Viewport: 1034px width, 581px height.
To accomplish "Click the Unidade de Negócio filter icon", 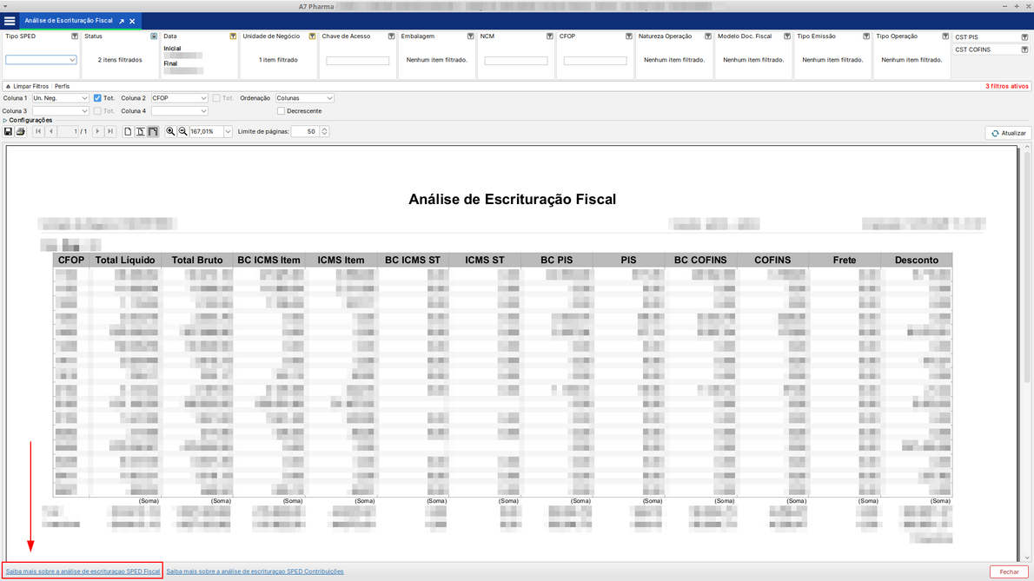I will tap(312, 36).
